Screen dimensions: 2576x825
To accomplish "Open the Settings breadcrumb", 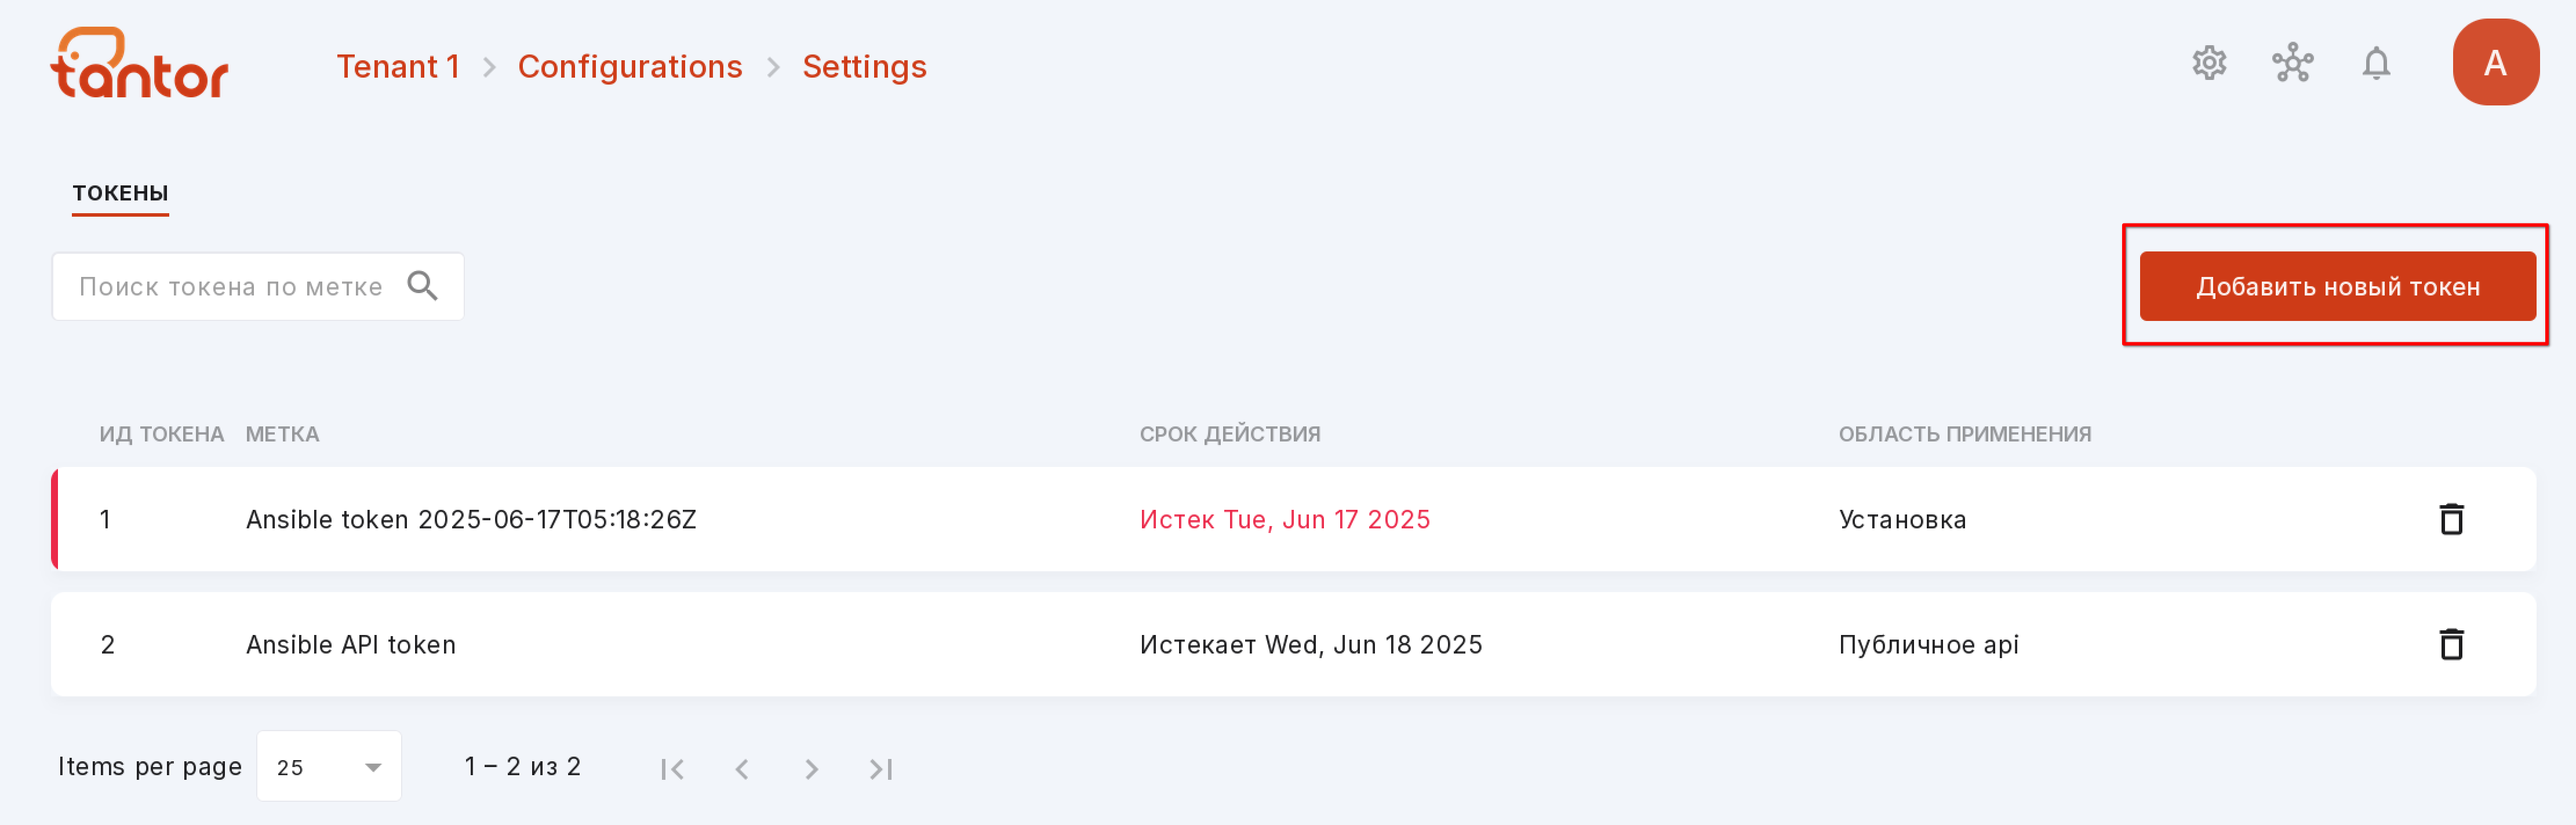I will point(864,66).
